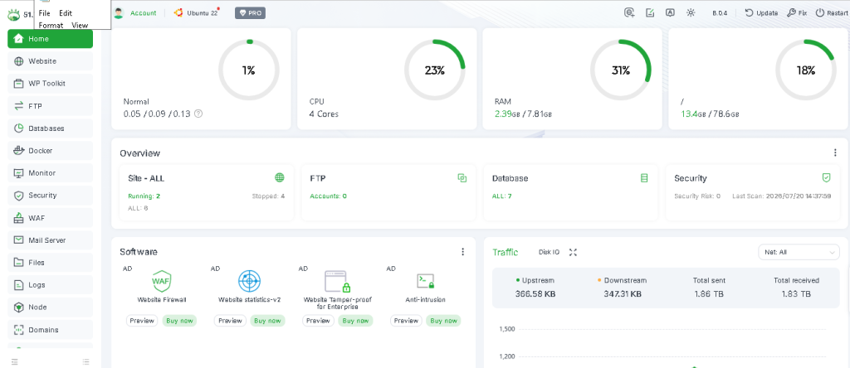Go to the FTP sidebar entry
This screenshot has height=368, width=850.
(50, 106)
